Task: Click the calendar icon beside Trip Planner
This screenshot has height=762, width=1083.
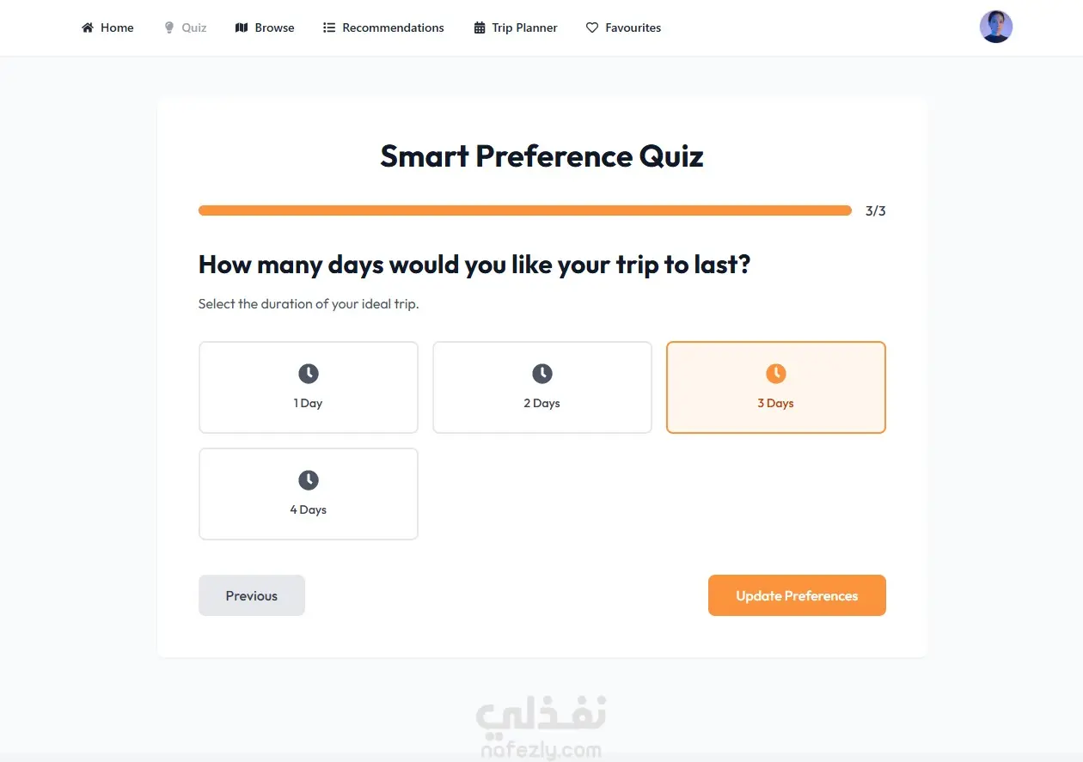Action: [480, 27]
